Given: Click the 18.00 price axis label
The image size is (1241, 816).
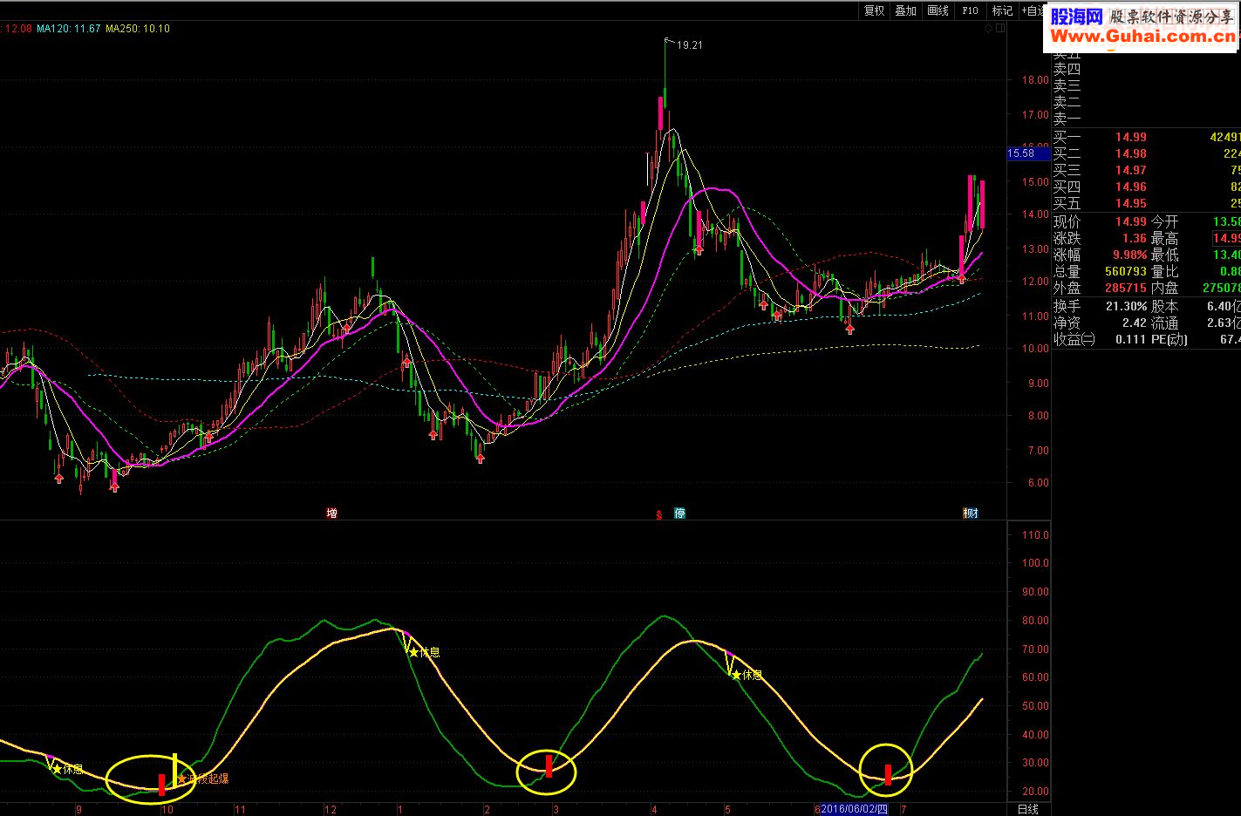Looking at the screenshot, I should click(x=1035, y=80).
